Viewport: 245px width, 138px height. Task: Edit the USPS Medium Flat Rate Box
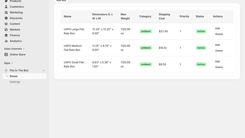coord(217,45)
